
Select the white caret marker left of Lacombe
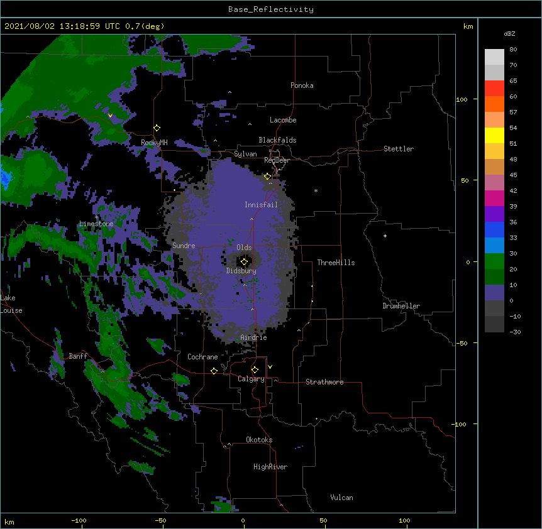pyautogui.click(x=250, y=124)
